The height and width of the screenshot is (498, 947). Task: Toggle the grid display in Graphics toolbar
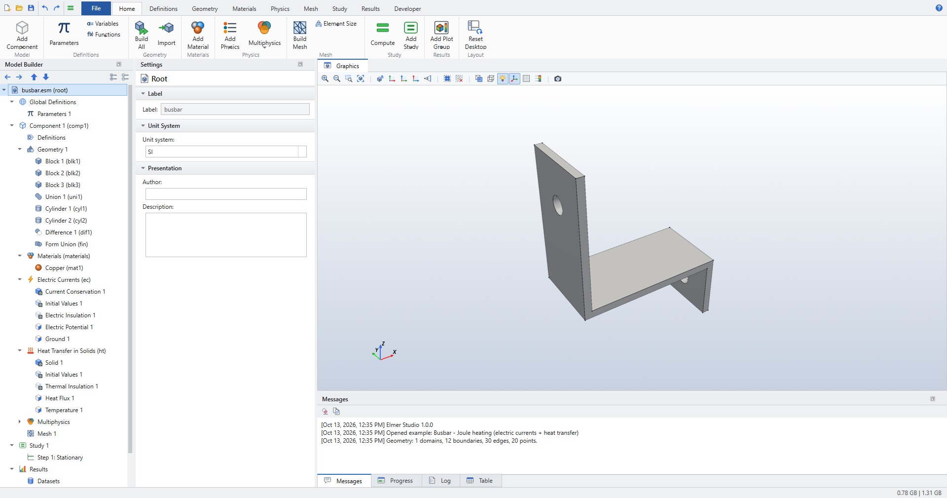(x=526, y=78)
